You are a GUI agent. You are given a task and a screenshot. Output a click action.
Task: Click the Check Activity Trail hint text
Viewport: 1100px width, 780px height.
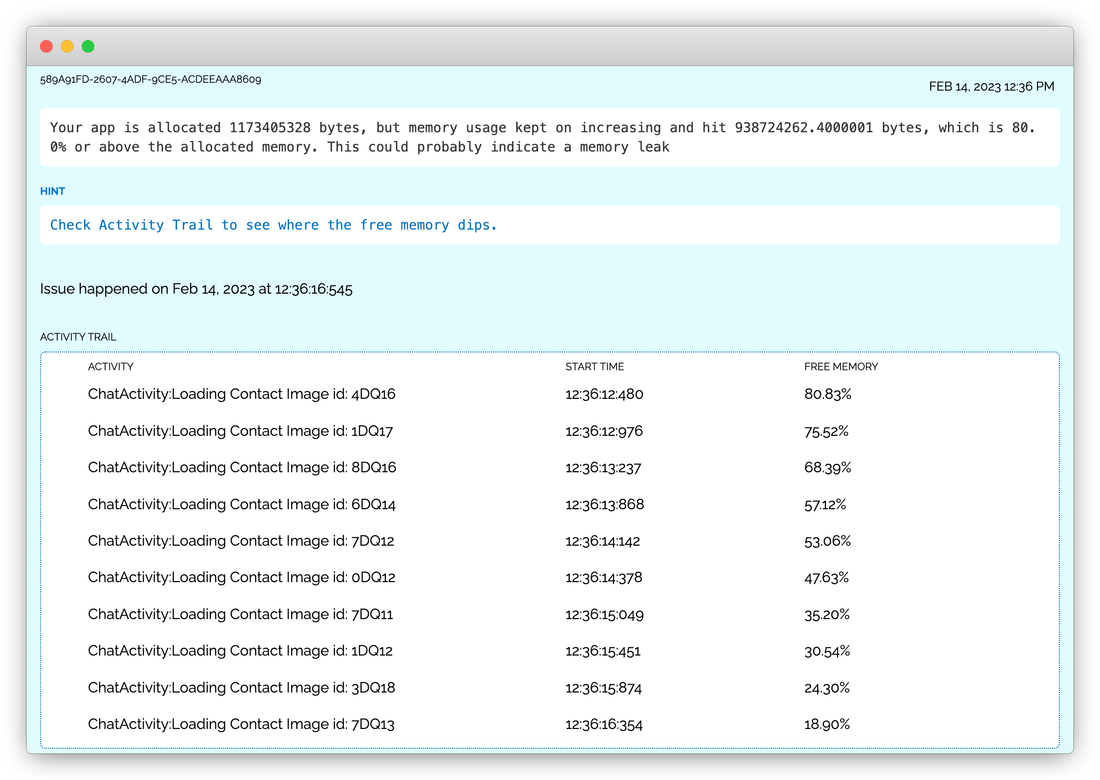coord(273,225)
